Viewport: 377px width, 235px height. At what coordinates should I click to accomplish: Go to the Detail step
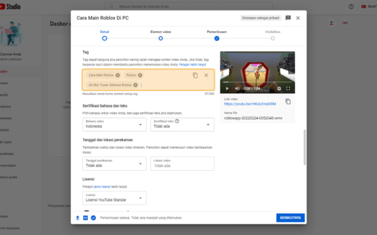point(104,36)
